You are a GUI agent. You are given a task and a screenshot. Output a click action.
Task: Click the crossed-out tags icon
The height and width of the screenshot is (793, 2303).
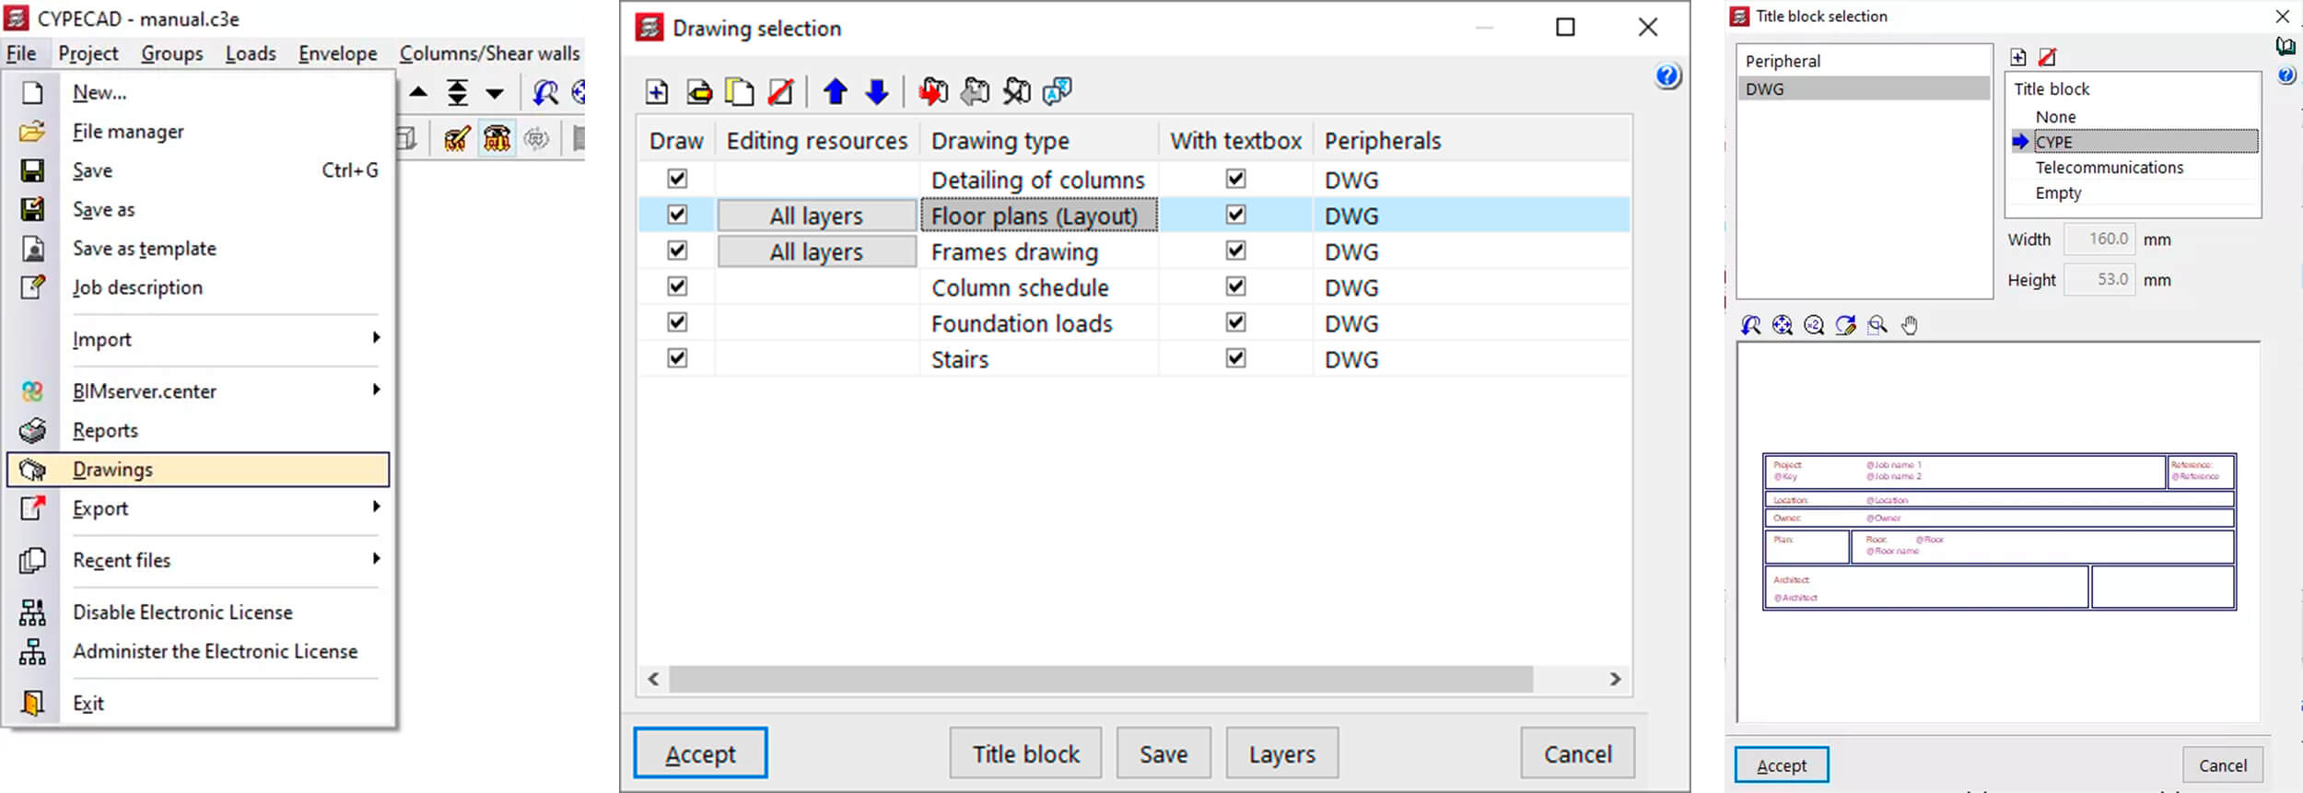coord(1016,91)
